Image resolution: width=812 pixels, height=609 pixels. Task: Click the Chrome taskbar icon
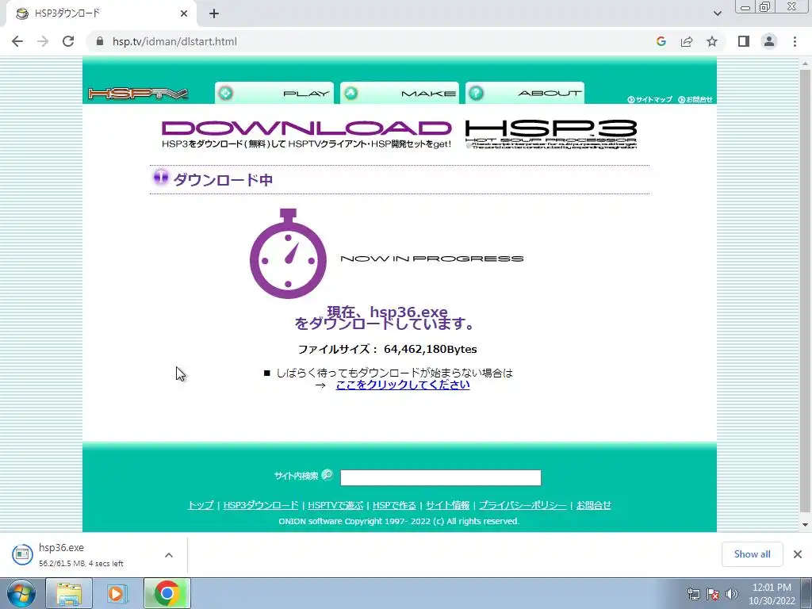coord(167,593)
